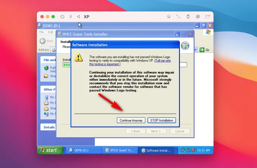The height and width of the screenshot is (168, 257).
Task: Click the Back arrow icon in QEMU (D:) window
Action: 43,41
